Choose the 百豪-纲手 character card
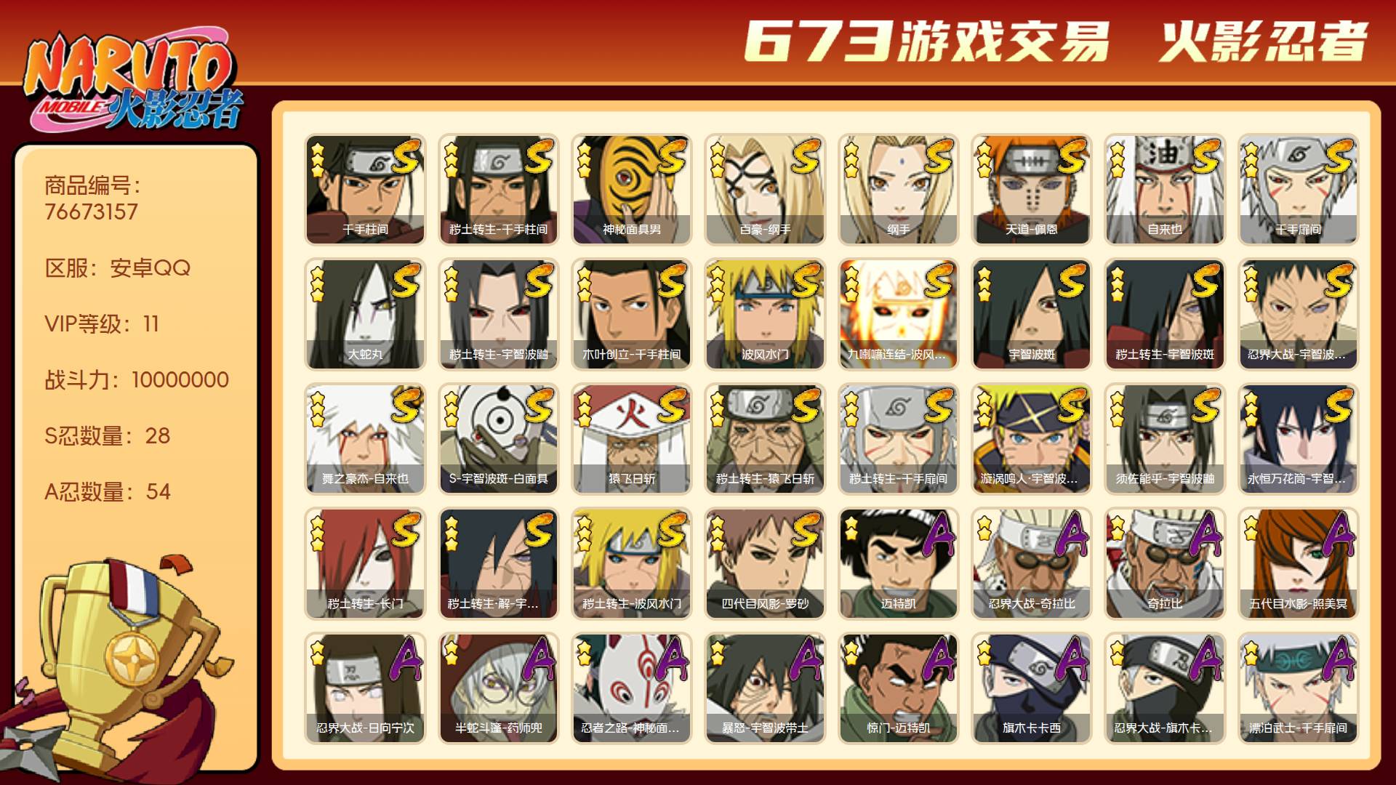The width and height of the screenshot is (1396, 785). tap(765, 190)
